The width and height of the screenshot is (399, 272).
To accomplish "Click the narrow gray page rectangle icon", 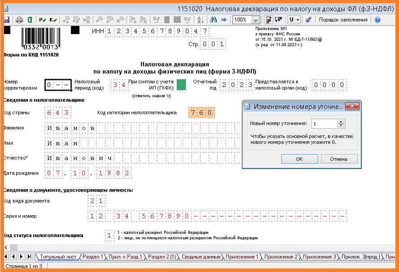I will [167, 20].
